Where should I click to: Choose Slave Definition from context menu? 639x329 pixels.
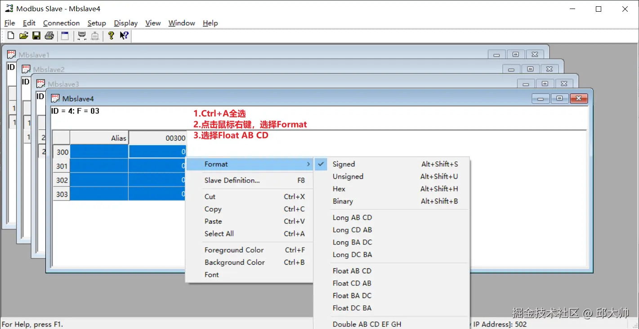click(x=250, y=180)
